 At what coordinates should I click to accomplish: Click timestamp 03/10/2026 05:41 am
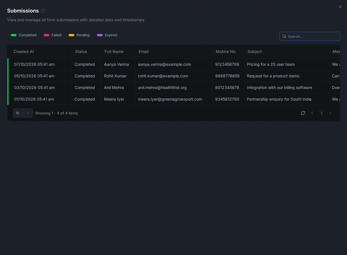pos(34,88)
